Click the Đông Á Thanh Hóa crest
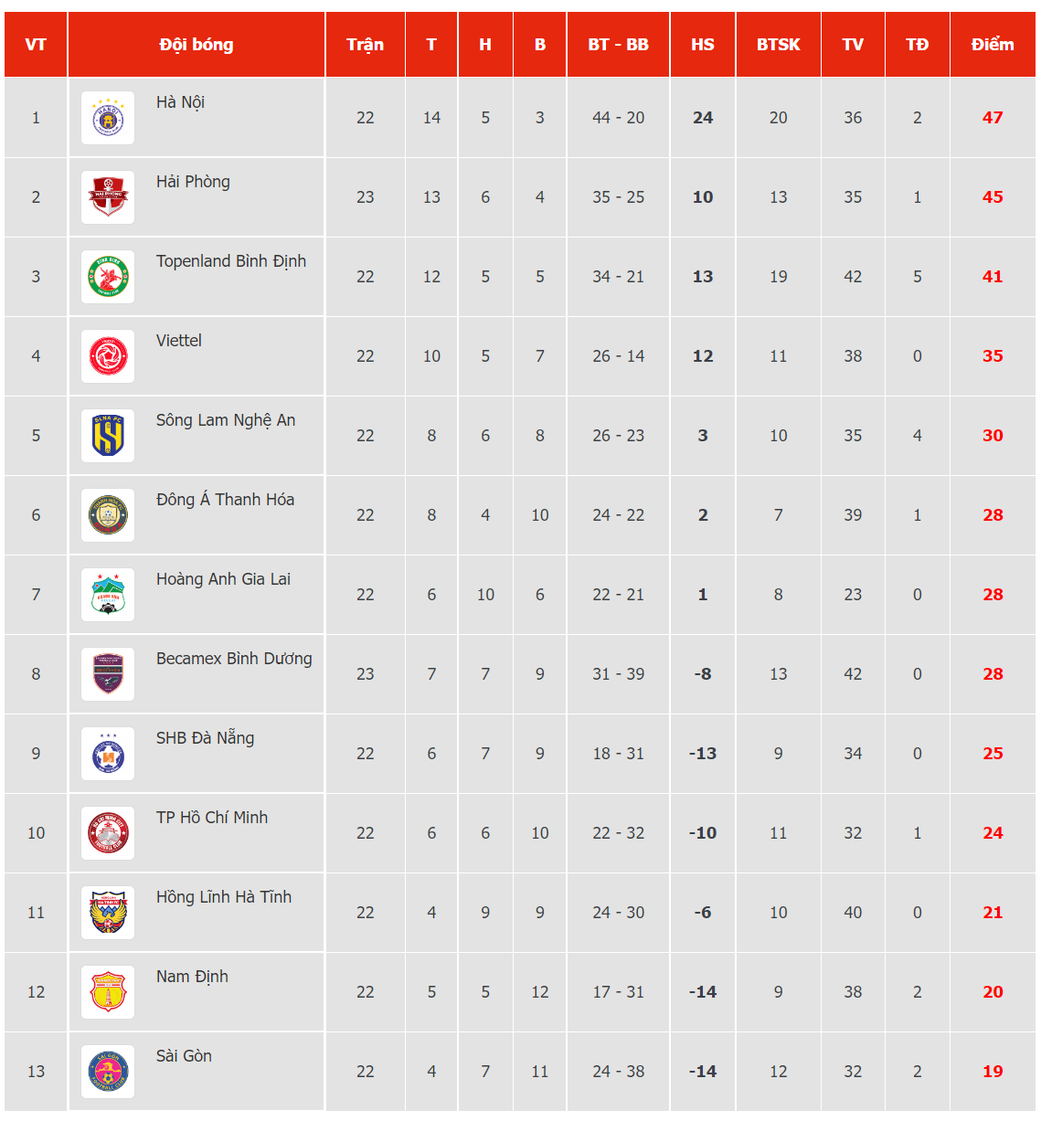This screenshot has height=1121, width=1041. [108, 515]
